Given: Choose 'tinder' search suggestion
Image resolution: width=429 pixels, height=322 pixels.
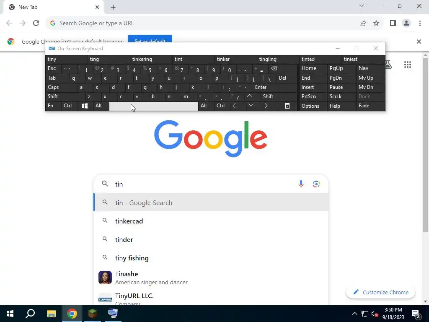Looking at the screenshot, I should pyautogui.click(x=211, y=239).
